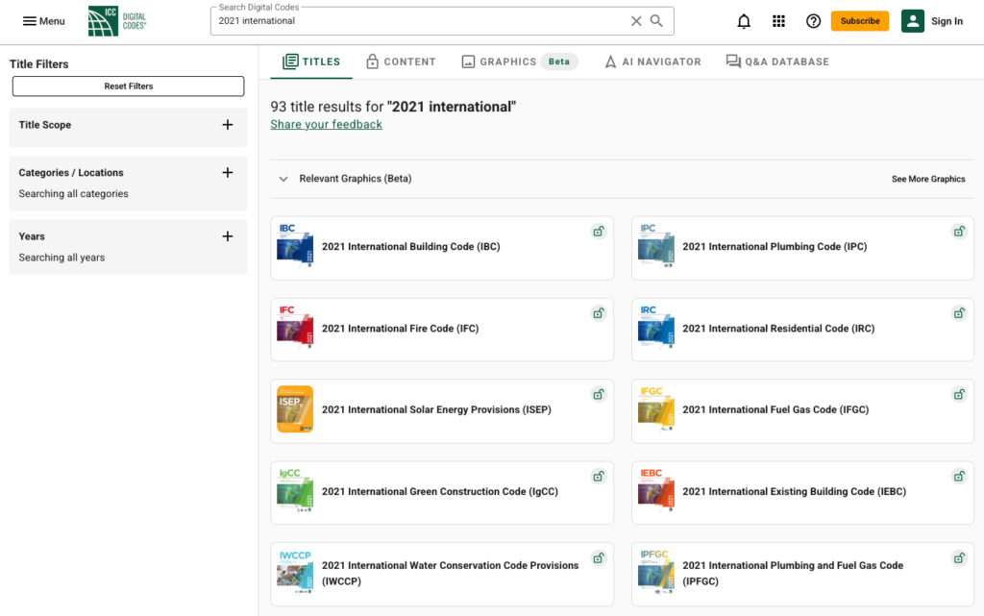Click the user avatar icon
The image size is (984, 616).
click(913, 21)
